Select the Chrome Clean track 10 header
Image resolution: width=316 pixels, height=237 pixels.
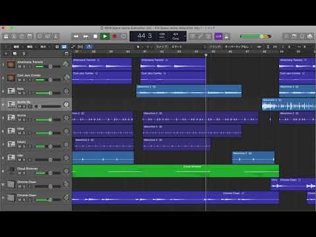pos(36,184)
